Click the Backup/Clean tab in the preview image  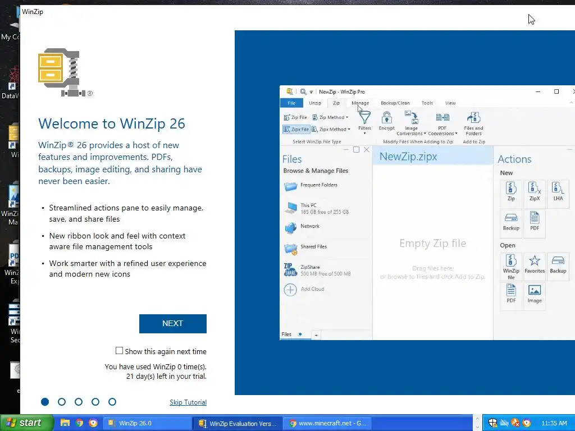[395, 103]
